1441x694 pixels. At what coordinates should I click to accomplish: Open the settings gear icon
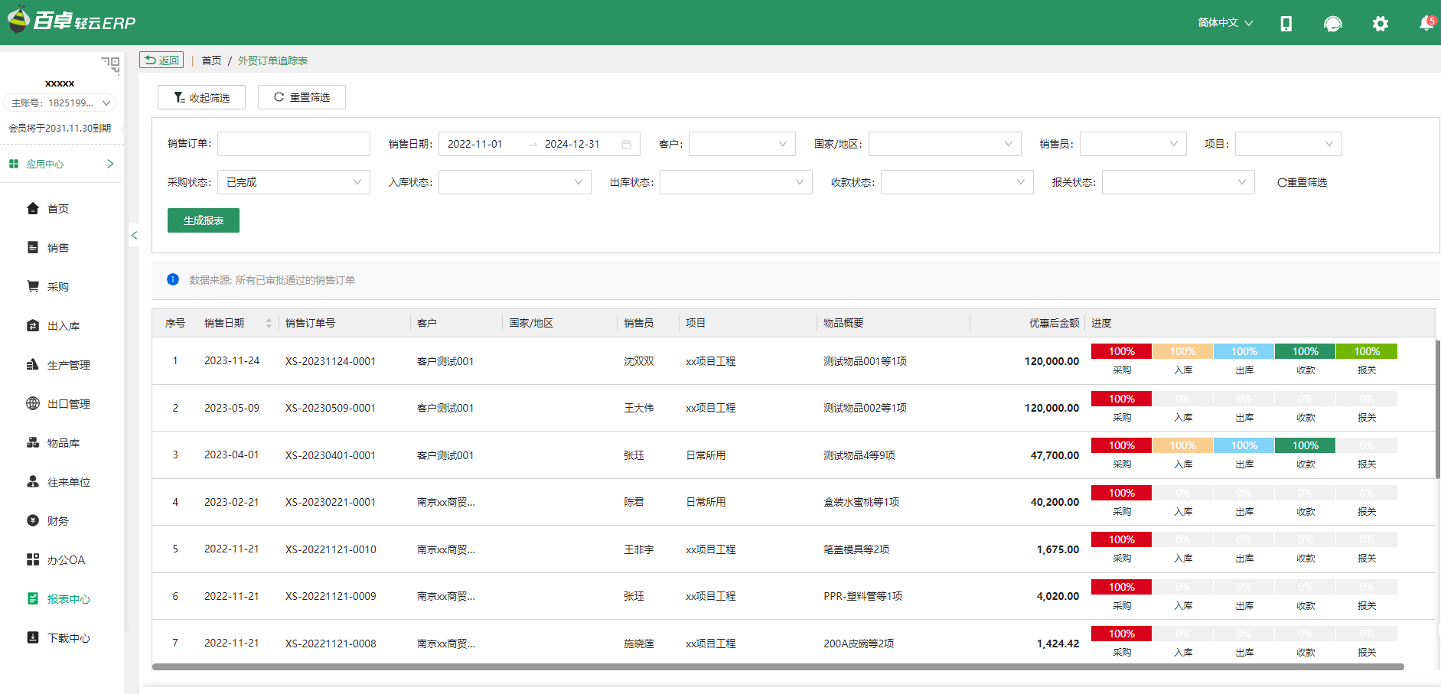(1380, 24)
